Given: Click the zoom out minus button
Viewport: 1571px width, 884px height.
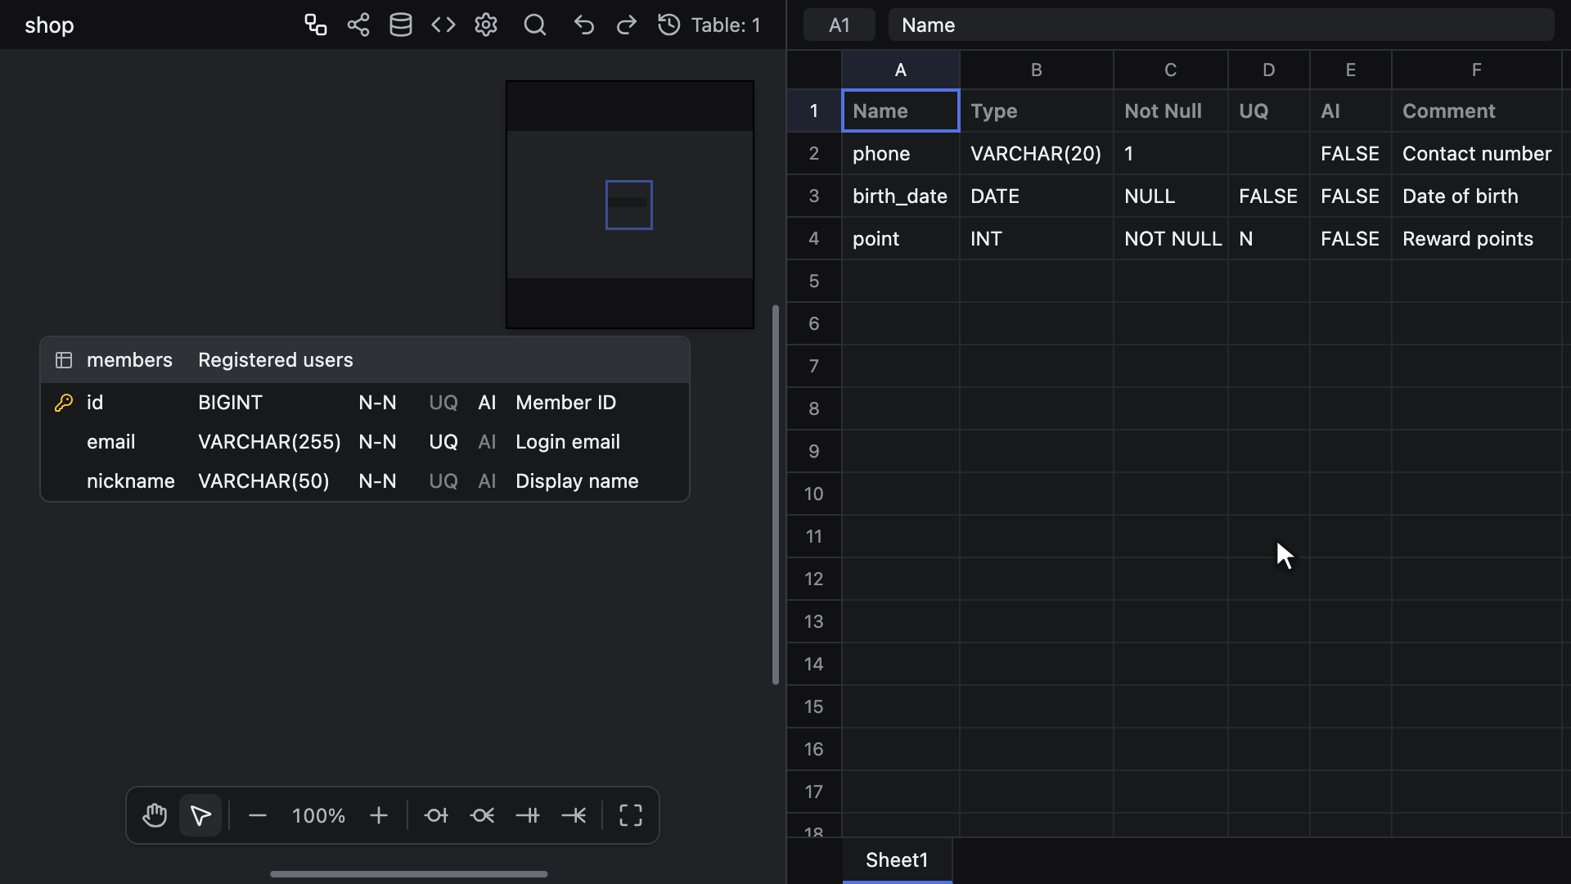Looking at the screenshot, I should [x=258, y=815].
